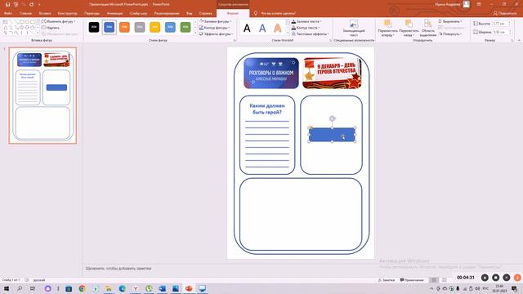Open the Вставка (Insert) ribbon tab

tap(45, 13)
